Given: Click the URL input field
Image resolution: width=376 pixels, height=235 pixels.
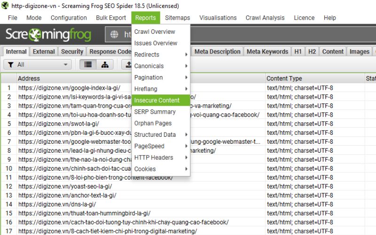Looking at the screenshot, I should 240,34.
